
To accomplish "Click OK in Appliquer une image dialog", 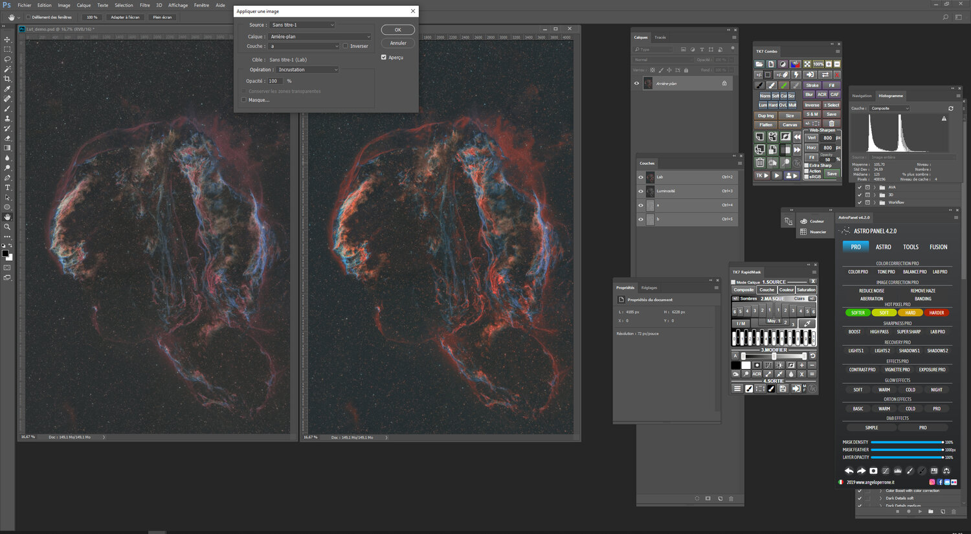I will click(398, 30).
